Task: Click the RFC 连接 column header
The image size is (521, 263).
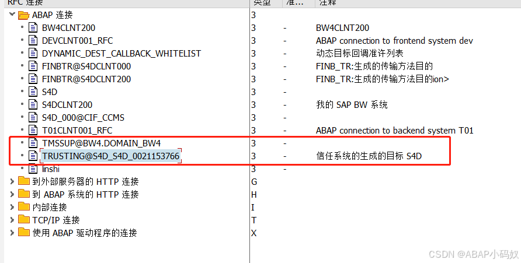Action: point(127,3)
